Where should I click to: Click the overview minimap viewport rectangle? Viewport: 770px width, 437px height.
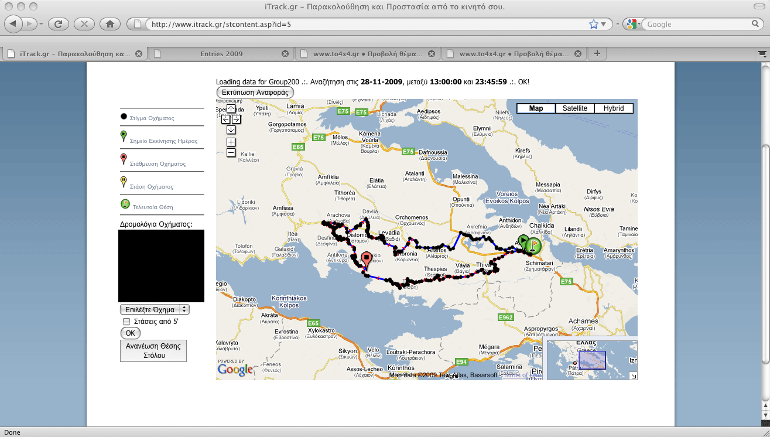tap(592, 360)
